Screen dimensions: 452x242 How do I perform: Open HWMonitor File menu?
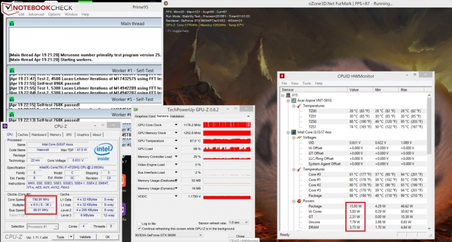(x=284, y=83)
